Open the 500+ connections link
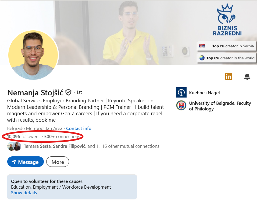 (x=62, y=136)
